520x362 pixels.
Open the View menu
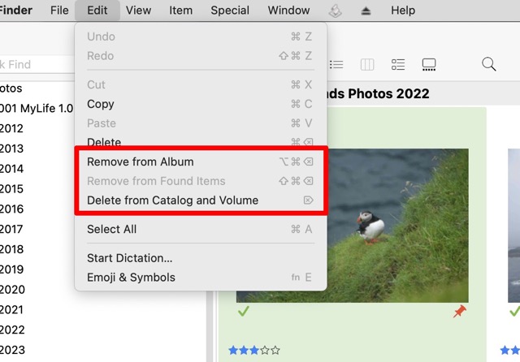(x=138, y=11)
